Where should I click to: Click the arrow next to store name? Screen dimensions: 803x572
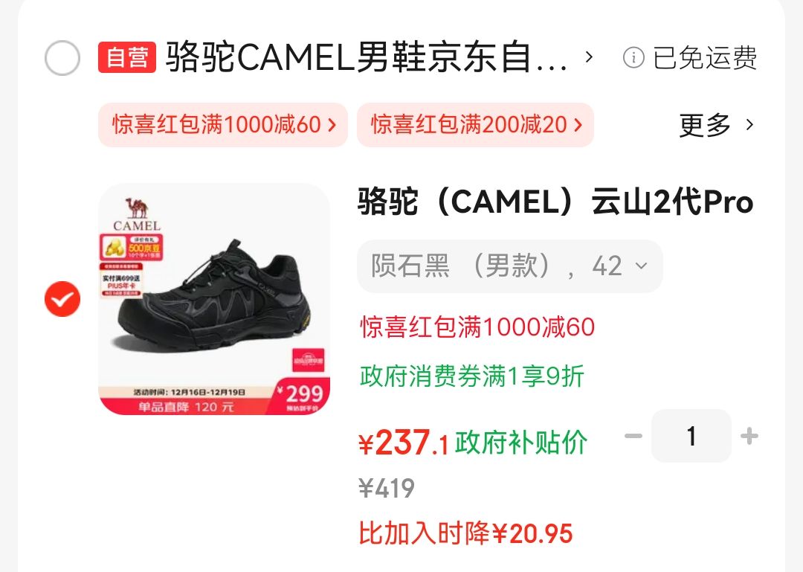pos(589,57)
